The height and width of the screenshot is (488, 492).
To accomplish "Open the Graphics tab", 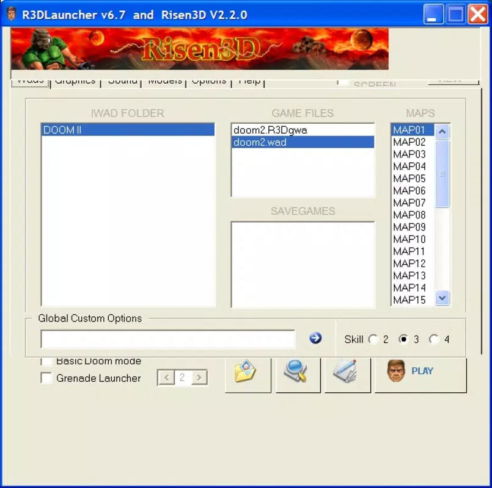I will [75, 83].
